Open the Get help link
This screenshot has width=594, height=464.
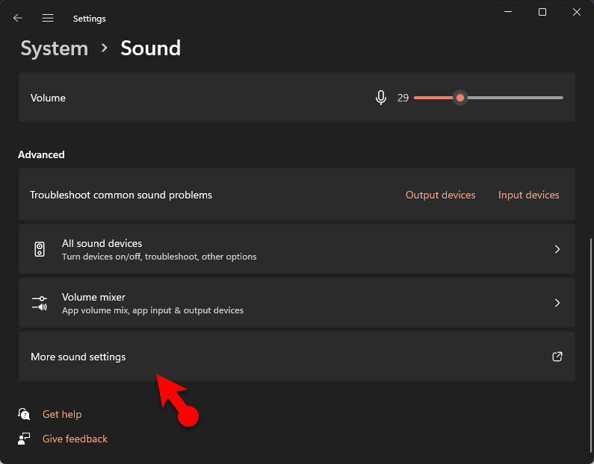tap(62, 414)
